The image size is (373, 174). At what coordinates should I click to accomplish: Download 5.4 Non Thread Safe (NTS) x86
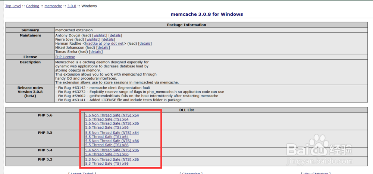point(112,150)
